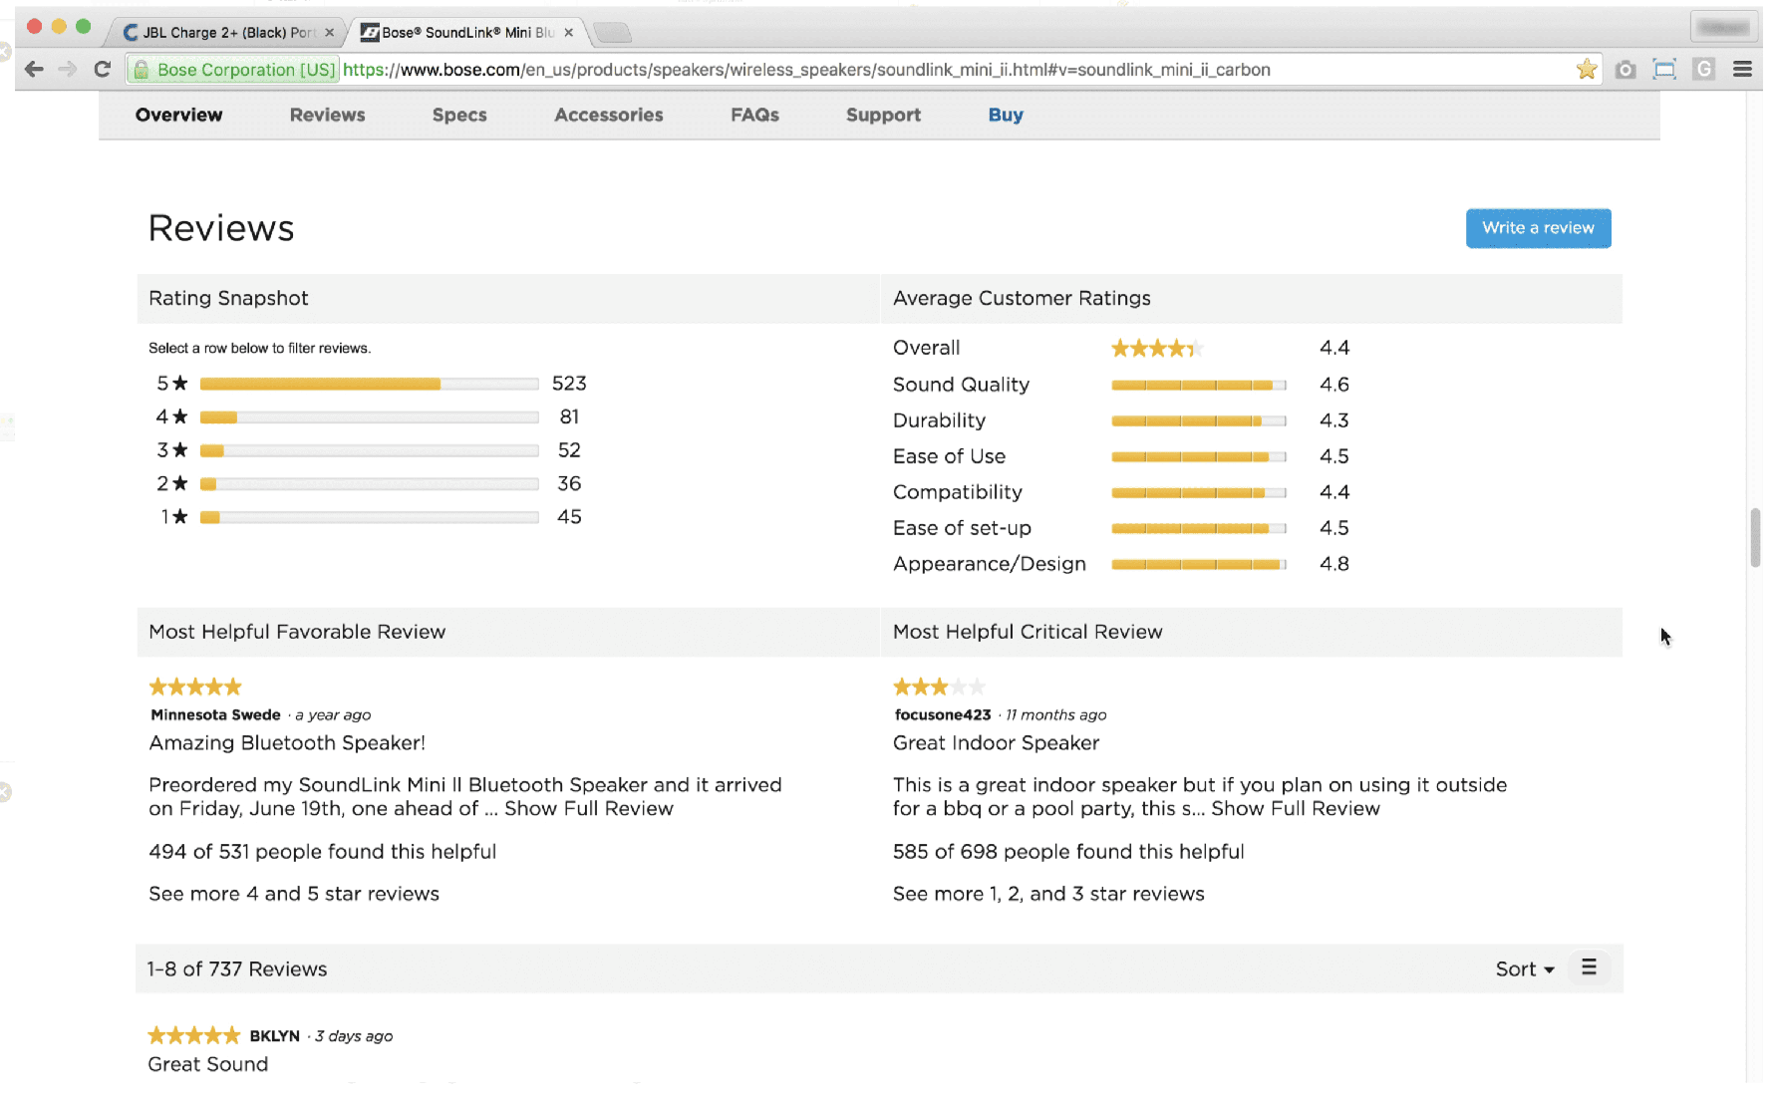Click the Sound Quality rating bar
The image size is (1774, 1099).
(1199, 385)
